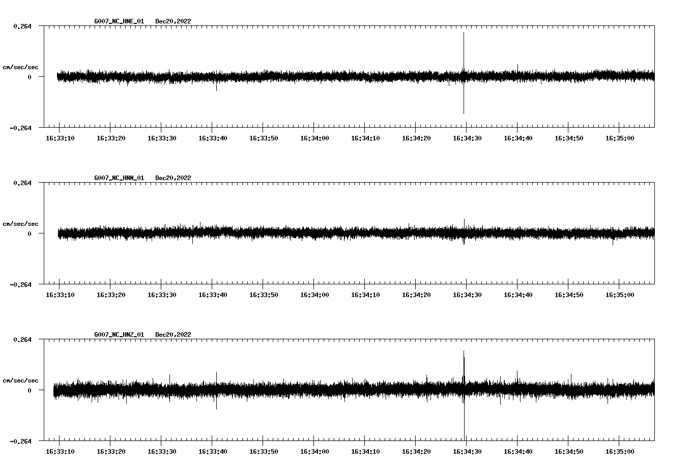
Task: Click the cm/sec/sec unit label of HNN plot
Action: [x=20, y=224]
